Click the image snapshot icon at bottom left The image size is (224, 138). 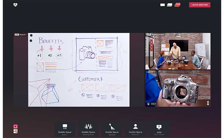16,131
